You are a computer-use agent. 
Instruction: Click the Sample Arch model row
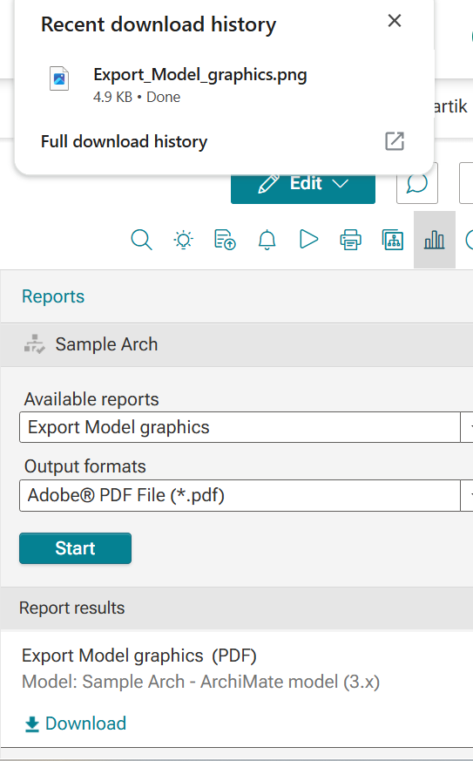tap(236, 344)
